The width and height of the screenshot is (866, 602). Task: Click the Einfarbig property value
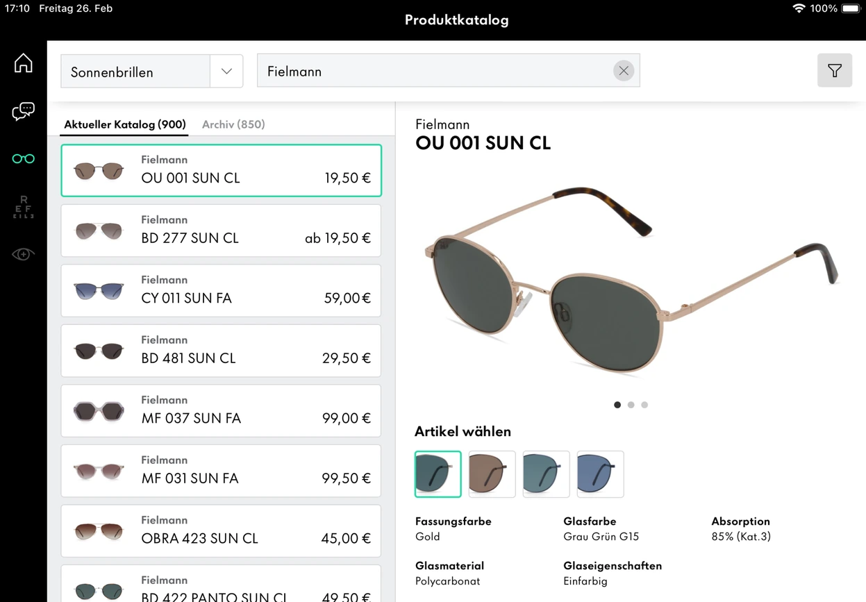[585, 581]
